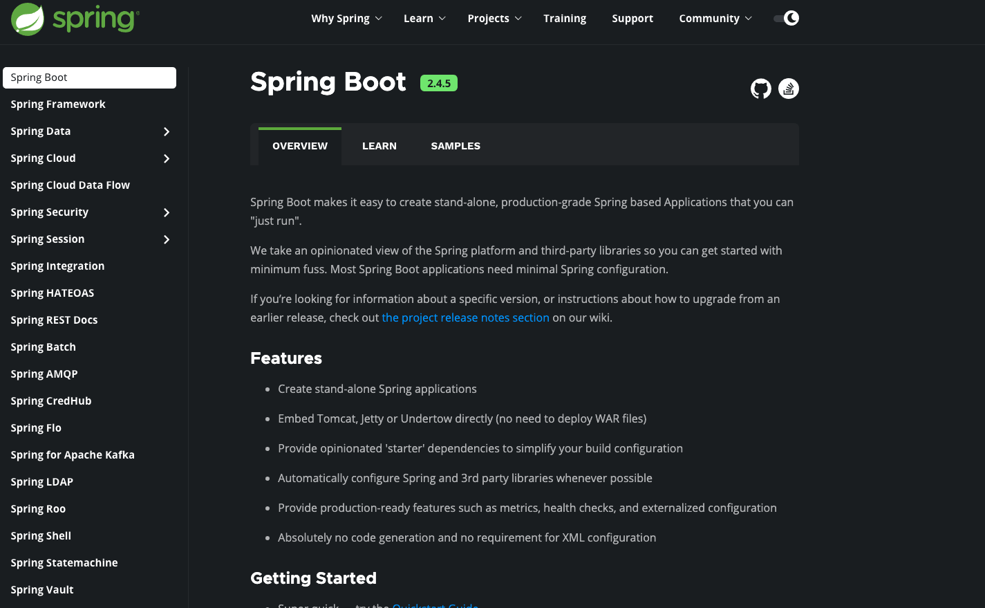The height and width of the screenshot is (608, 985).
Task: Click 'Absolutely no code generation' bullet
Action: (x=467, y=537)
